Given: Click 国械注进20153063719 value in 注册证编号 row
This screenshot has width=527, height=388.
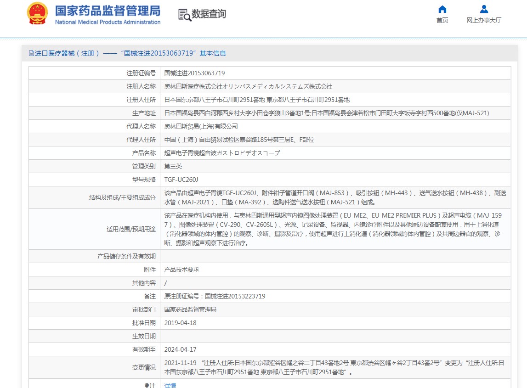Looking at the screenshot, I should point(195,73).
